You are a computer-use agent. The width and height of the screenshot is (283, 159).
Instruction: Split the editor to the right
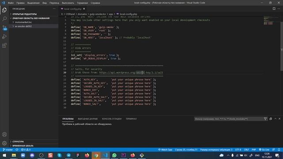pyautogui.click(x=274, y=9)
